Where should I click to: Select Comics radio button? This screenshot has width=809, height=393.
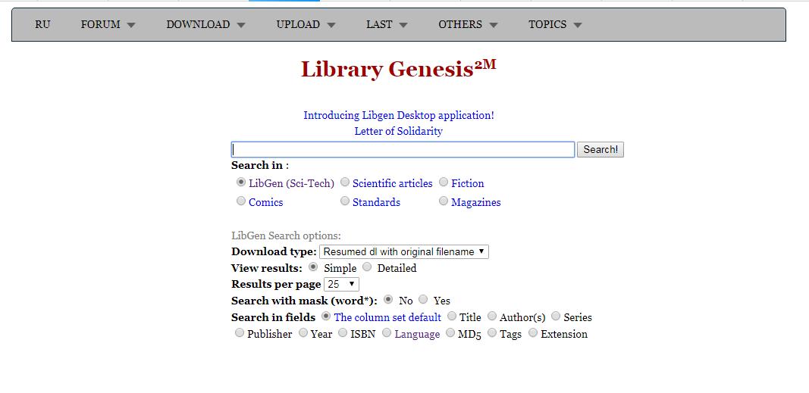tap(241, 201)
